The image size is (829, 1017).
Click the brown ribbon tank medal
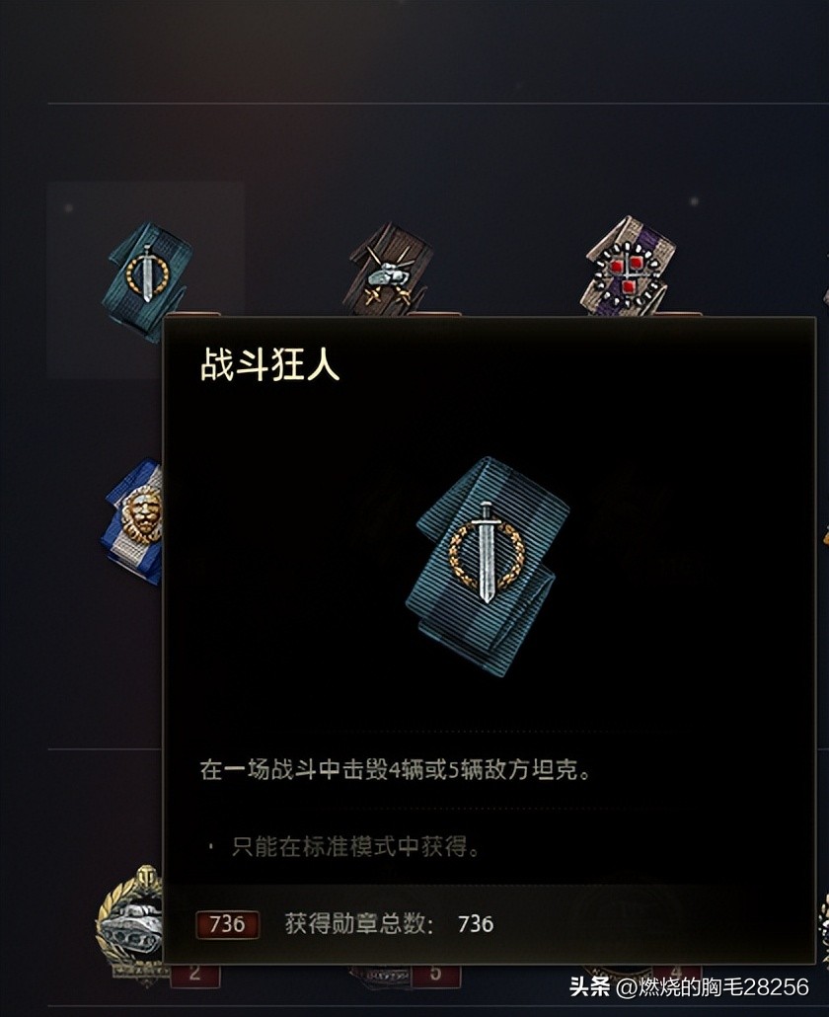[x=389, y=270]
